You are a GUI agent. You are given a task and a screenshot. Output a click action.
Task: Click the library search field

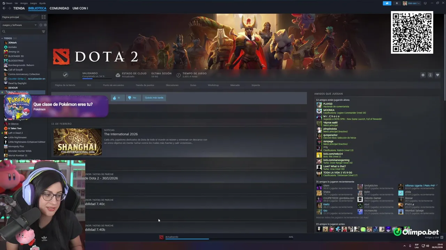tap(21, 32)
